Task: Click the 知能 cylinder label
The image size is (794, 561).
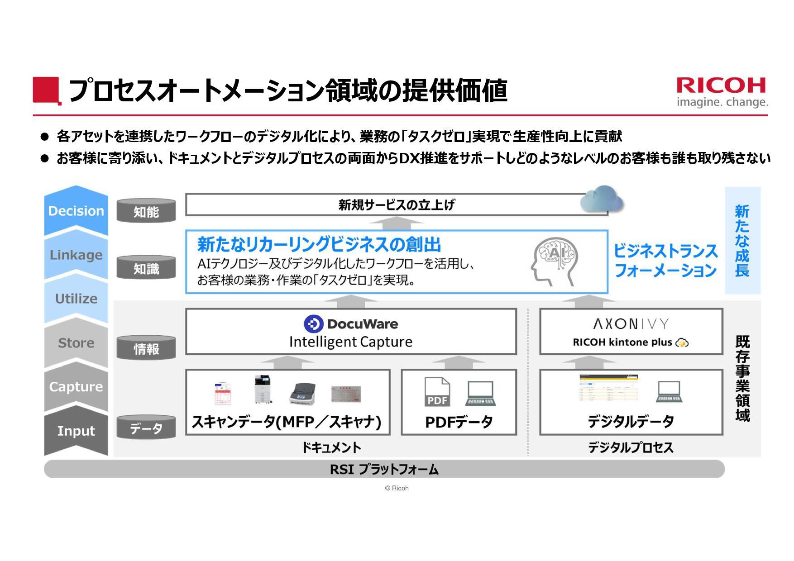Action: (146, 211)
